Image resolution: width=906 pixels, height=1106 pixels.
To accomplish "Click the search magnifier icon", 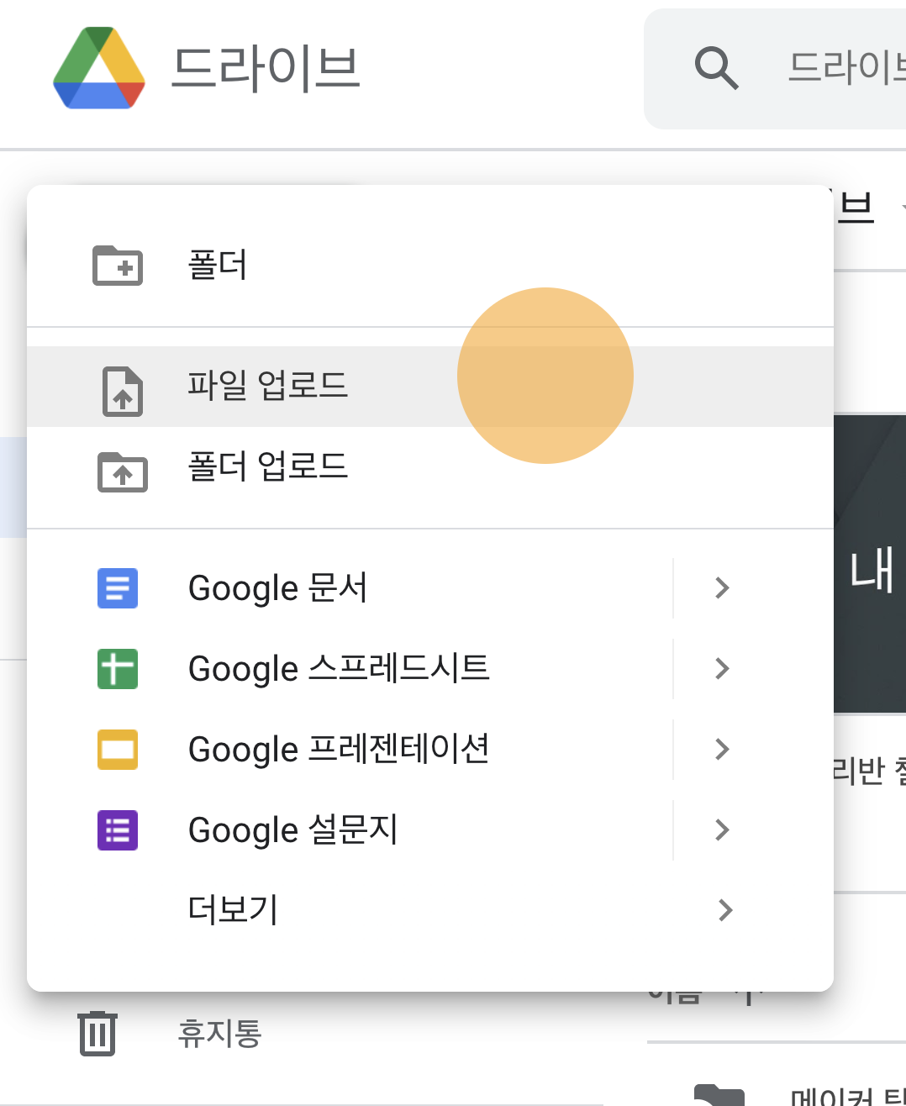I will coord(716,68).
